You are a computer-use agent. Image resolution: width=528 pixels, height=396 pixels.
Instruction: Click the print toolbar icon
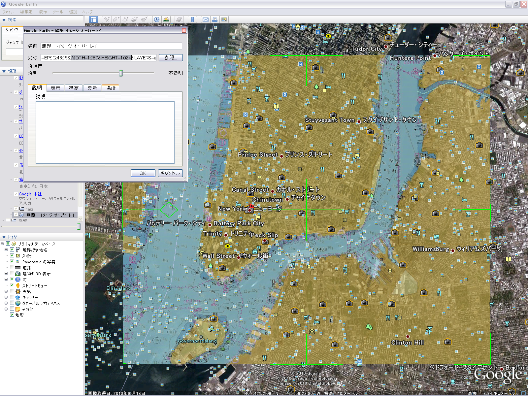pyautogui.click(x=215, y=19)
